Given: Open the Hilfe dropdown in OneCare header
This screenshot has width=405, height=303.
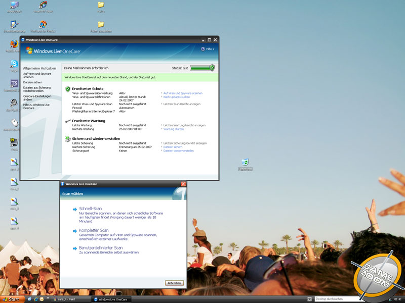Looking at the screenshot, I should tap(208, 49).
